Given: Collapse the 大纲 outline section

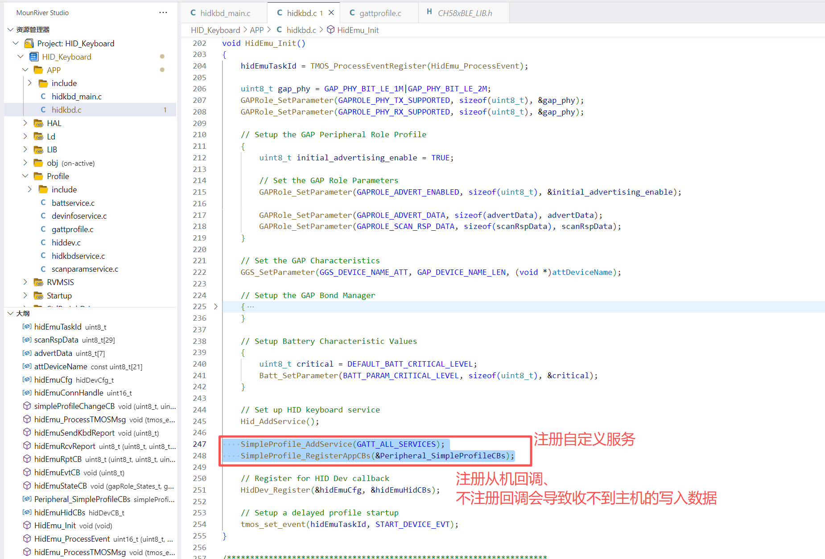Looking at the screenshot, I should tap(11, 313).
